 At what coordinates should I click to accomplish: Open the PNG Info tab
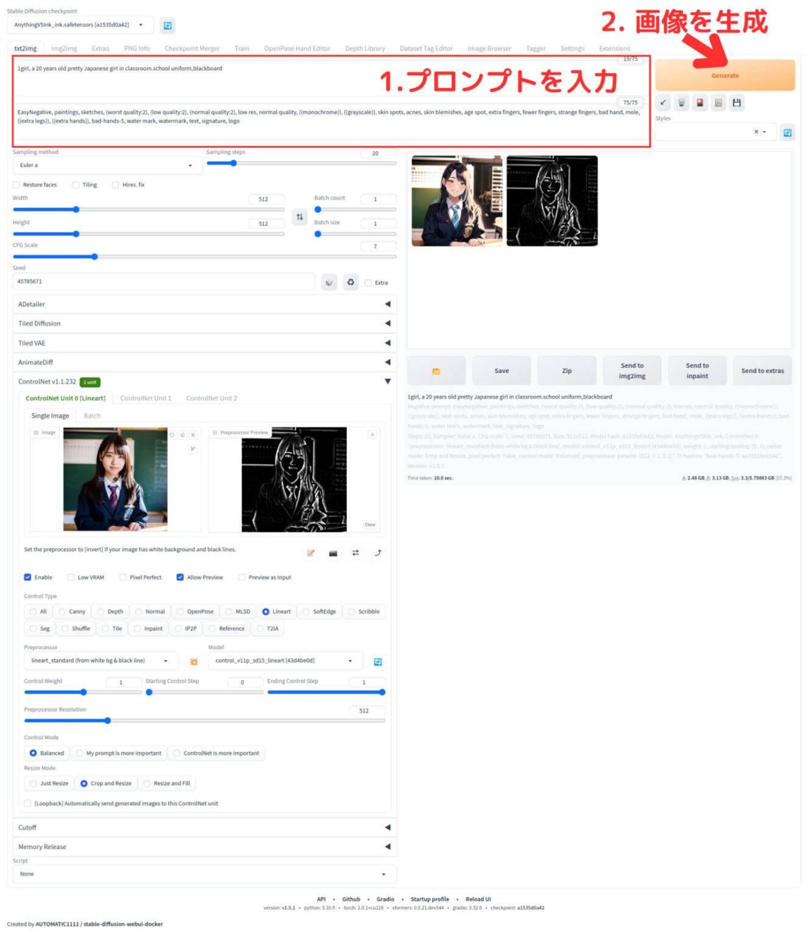point(137,48)
